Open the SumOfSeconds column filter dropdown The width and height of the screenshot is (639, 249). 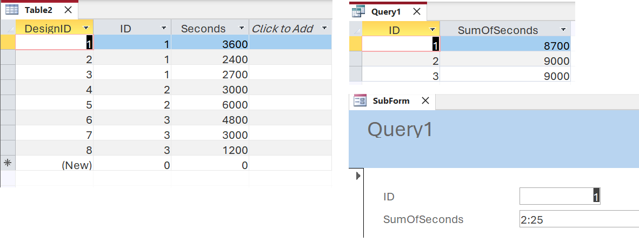[x=563, y=30]
